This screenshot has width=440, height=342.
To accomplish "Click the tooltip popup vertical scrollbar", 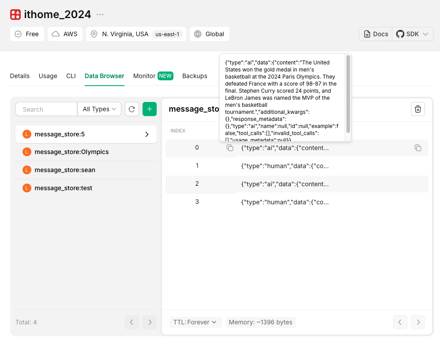I will [x=348, y=94].
